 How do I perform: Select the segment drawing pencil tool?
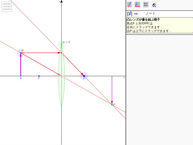(137, 5)
